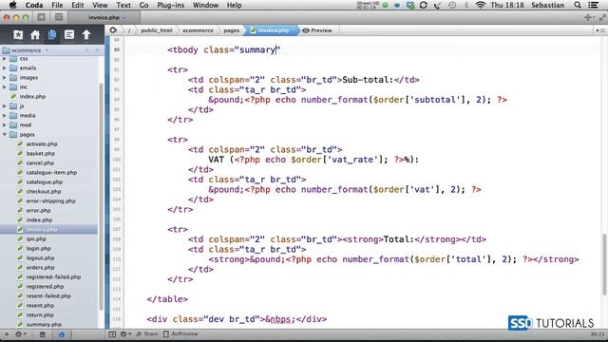Screen dimensions: 608x342
Task: Open checkout.php in sidebar
Action: 44,192
